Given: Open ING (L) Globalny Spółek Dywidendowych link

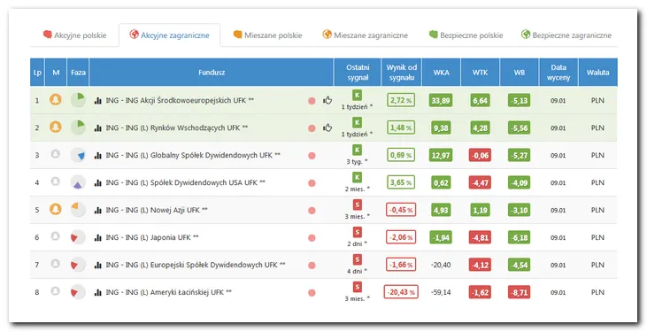Looking at the screenshot, I should coord(193,155).
